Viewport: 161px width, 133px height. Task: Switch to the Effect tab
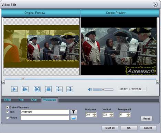click(x=8, y=100)
